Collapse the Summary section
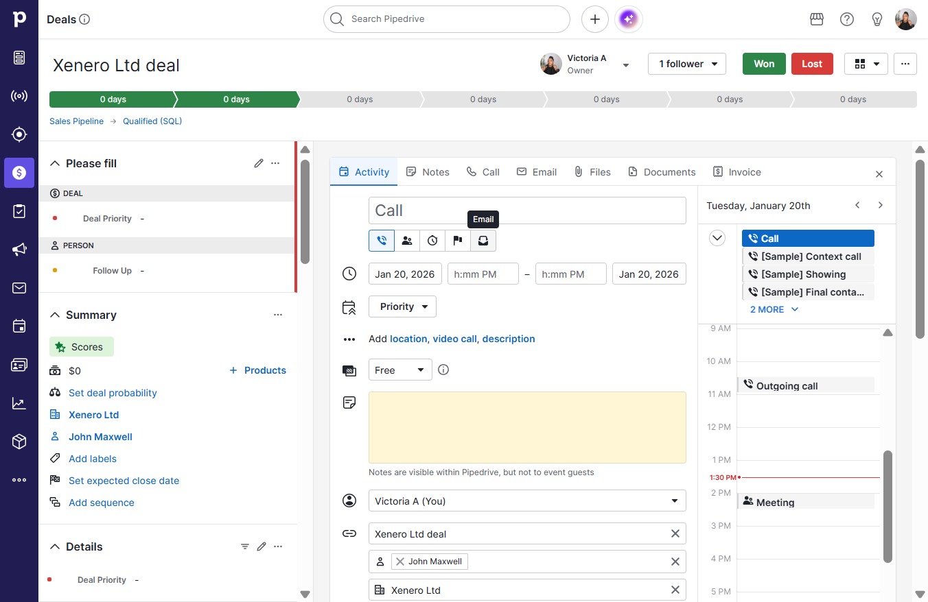 click(55, 315)
